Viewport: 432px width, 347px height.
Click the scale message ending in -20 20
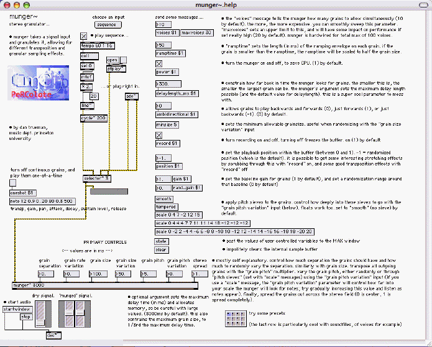point(234,231)
